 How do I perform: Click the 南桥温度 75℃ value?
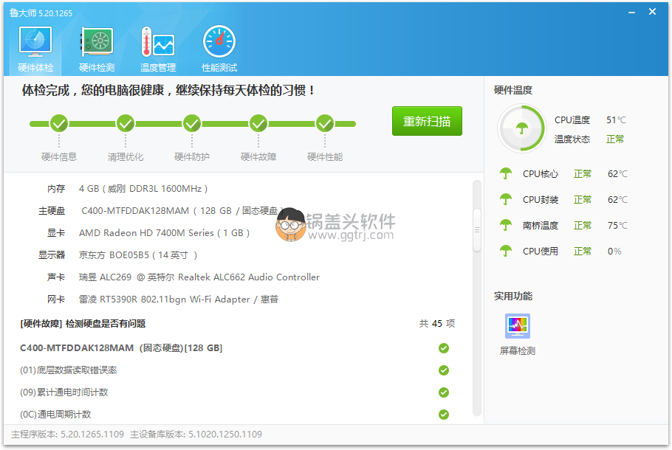[617, 225]
